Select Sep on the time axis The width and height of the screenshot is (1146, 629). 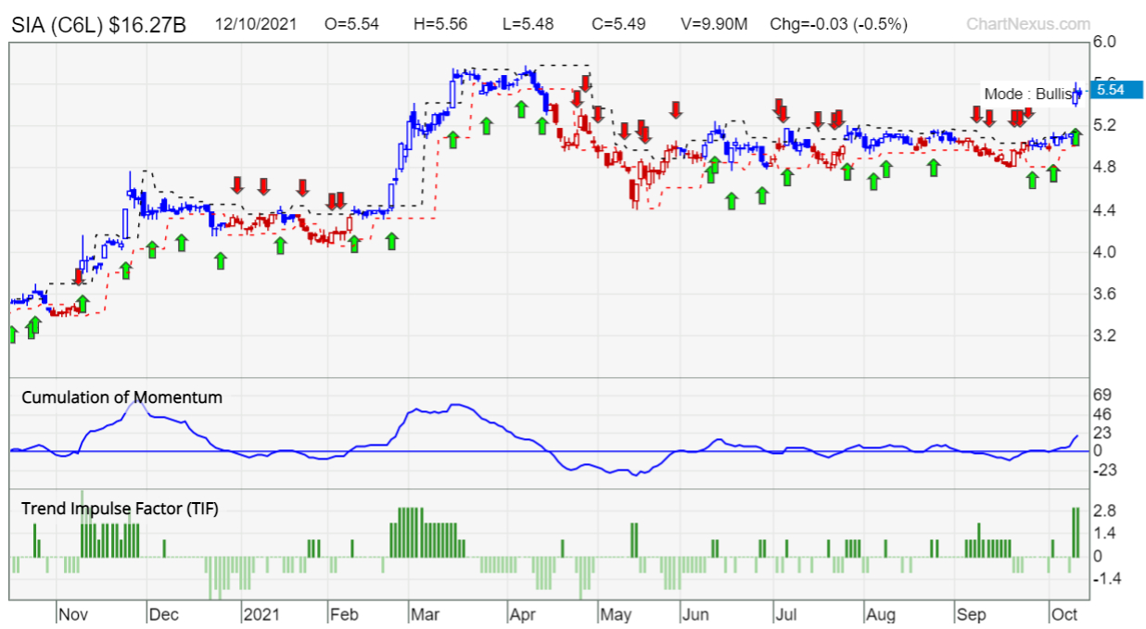click(970, 614)
